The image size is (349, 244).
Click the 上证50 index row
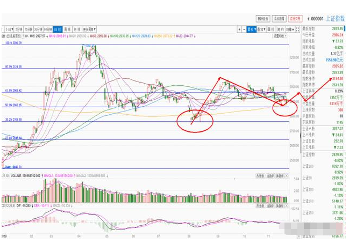coord(323,178)
